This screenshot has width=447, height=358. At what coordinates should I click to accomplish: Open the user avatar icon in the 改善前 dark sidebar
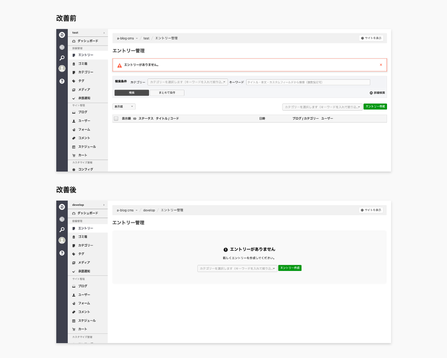[x=62, y=69]
